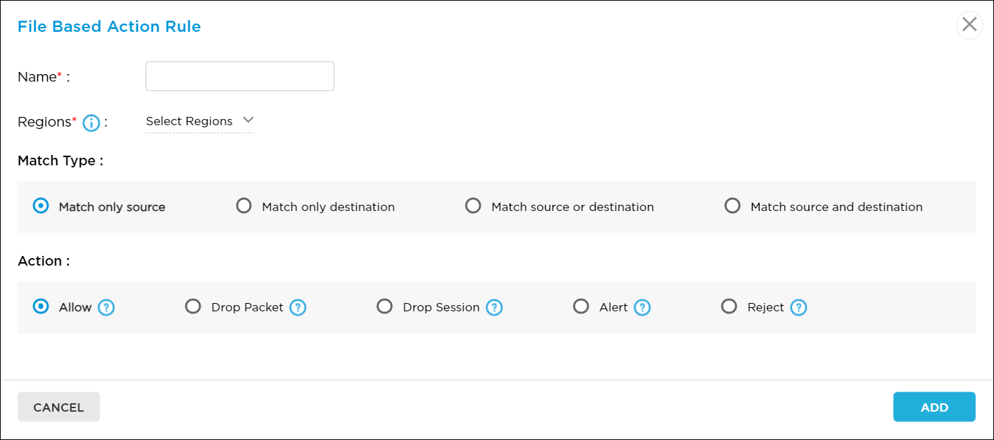Expand the chevron beside Select Regions
The image size is (994, 440).
point(248,119)
